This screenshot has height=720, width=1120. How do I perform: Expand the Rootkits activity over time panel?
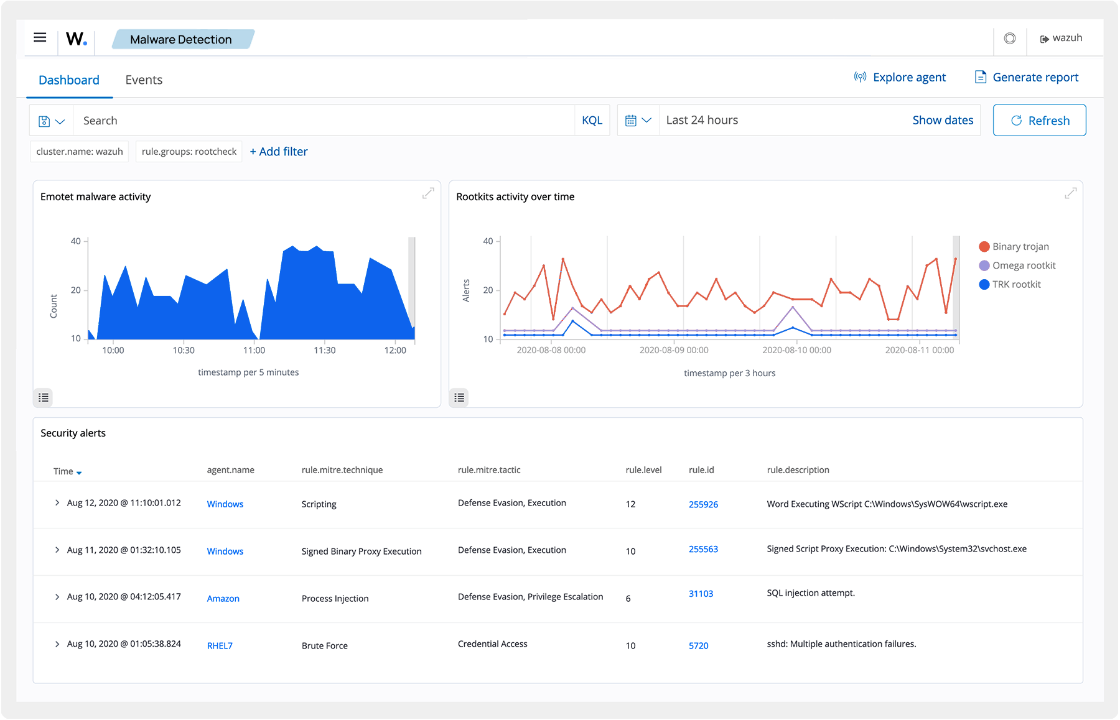coord(1070,193)
